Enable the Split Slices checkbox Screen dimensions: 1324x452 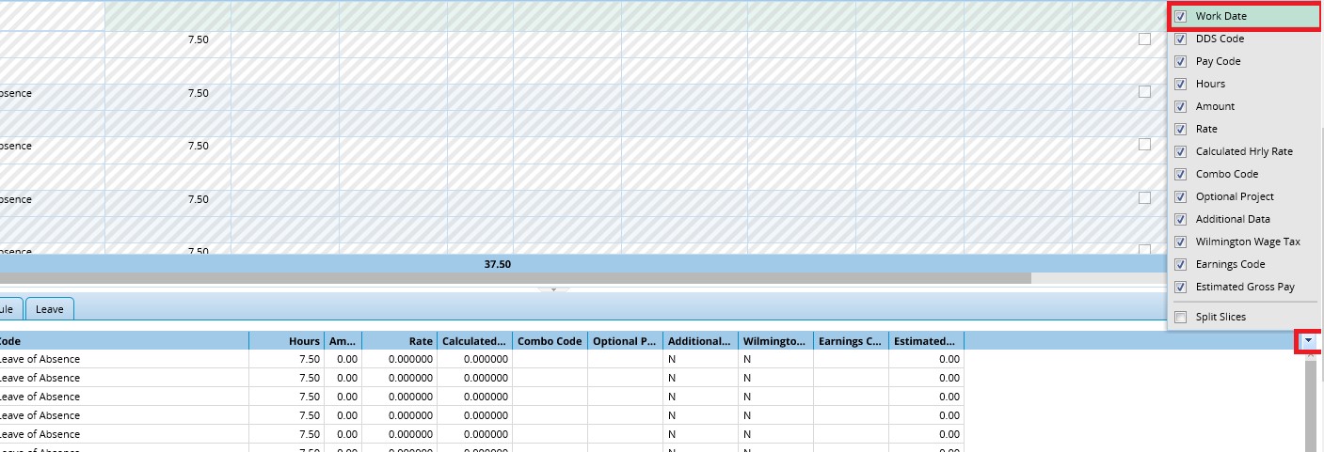(x=1181, y=317)
